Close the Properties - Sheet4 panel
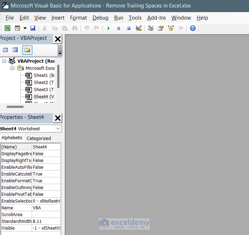249x235 pixels. tap(58, 118)
